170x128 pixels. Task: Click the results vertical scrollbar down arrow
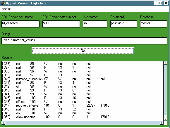(x=165, y=119)
